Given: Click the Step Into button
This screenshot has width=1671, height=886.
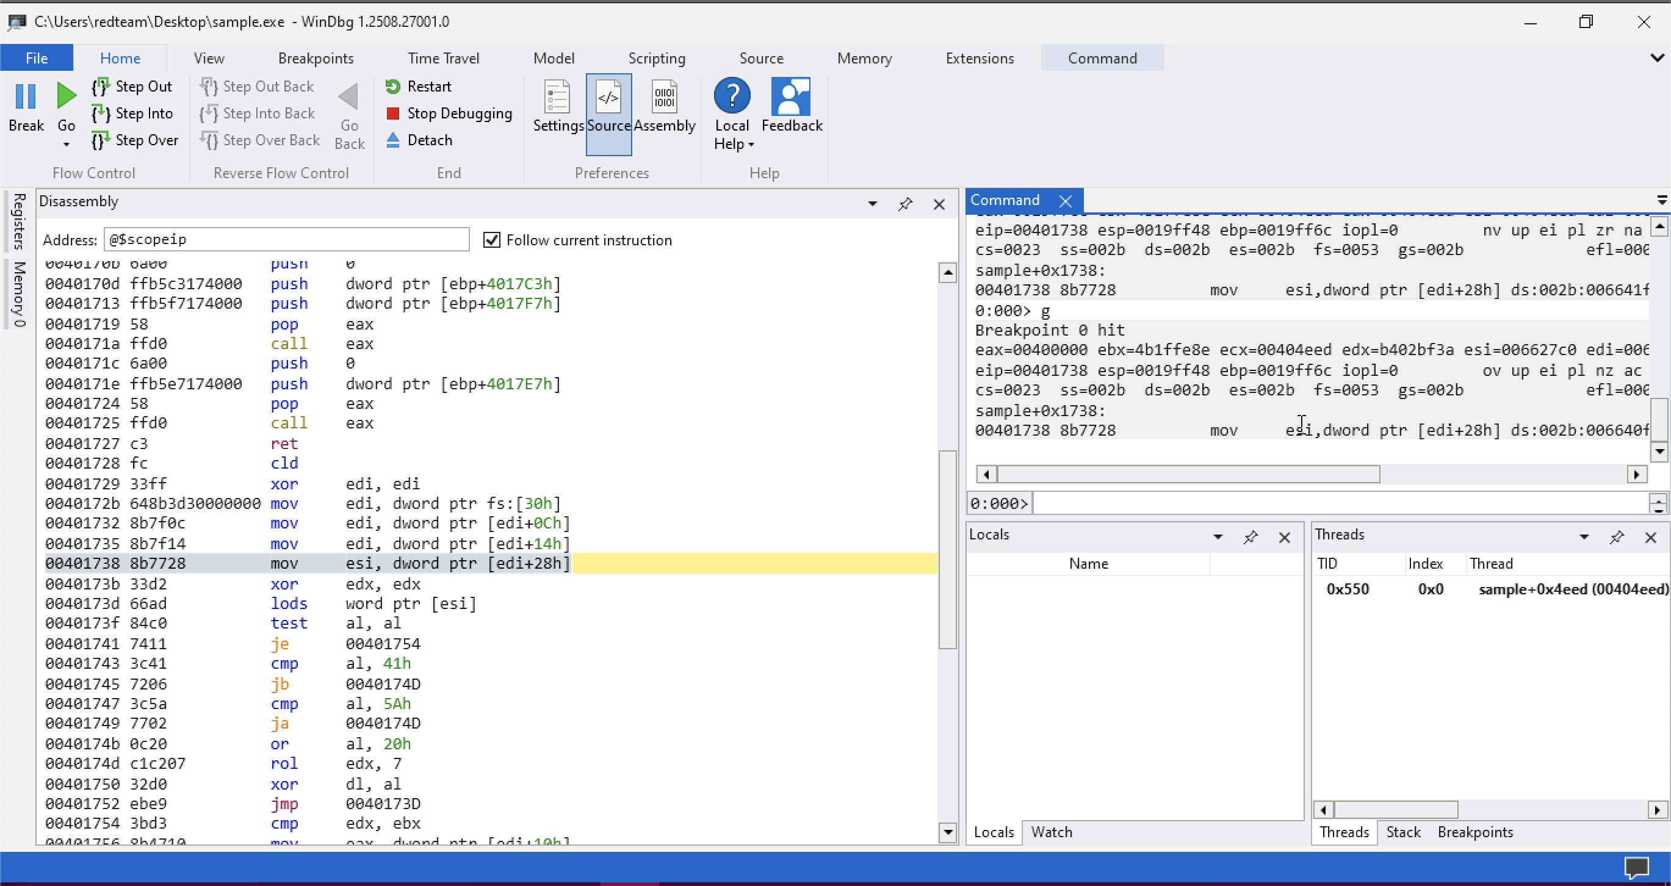Looking at the screenshot, I should (x=133, y=113).
